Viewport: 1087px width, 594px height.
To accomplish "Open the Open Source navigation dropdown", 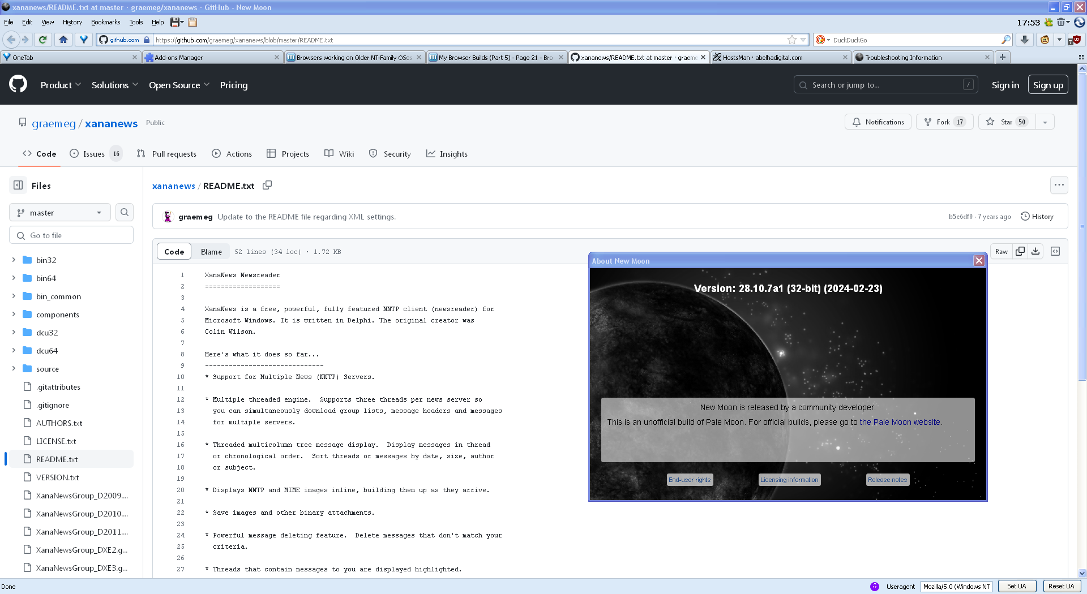I will [x=179, y=85].
